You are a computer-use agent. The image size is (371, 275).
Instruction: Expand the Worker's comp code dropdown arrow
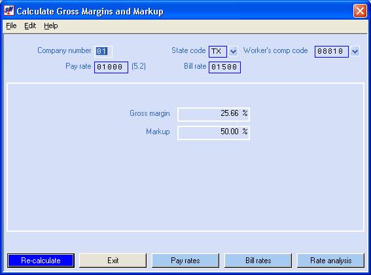[x=355, y=51]
